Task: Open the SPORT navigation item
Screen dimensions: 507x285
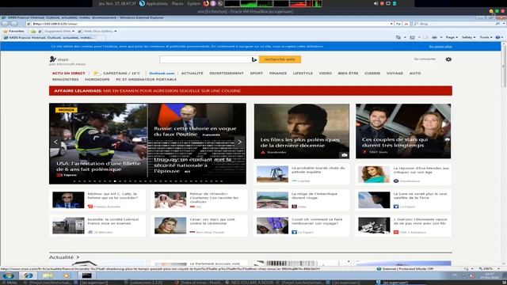Action: click(x=256, y=74)
